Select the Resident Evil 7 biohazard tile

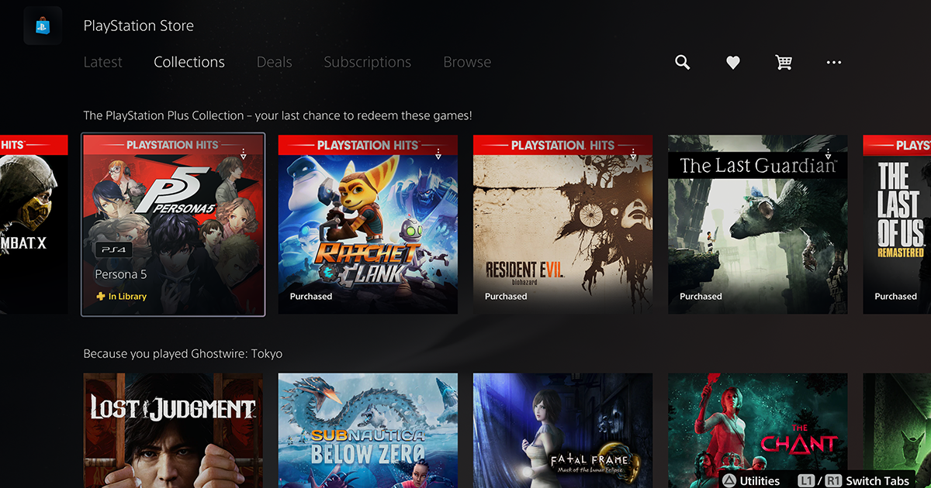coord(562,225)
